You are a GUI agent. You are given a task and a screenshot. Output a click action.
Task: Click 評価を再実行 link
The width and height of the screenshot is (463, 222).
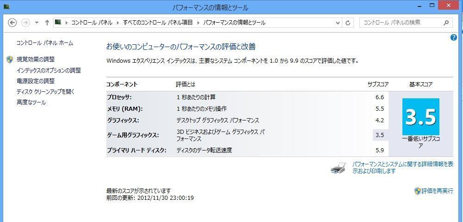pos(437,191)
